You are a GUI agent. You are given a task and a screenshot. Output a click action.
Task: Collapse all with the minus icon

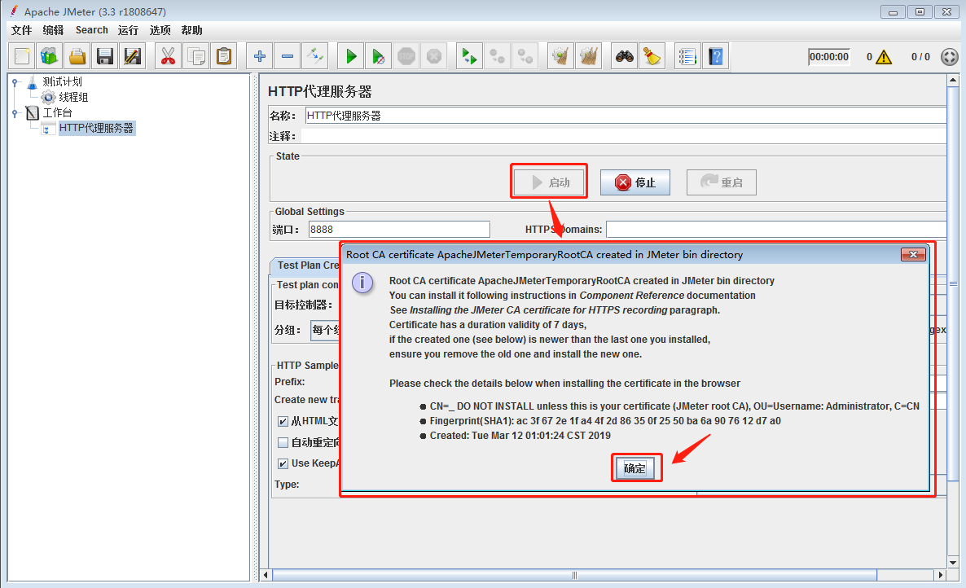(287, 57)
